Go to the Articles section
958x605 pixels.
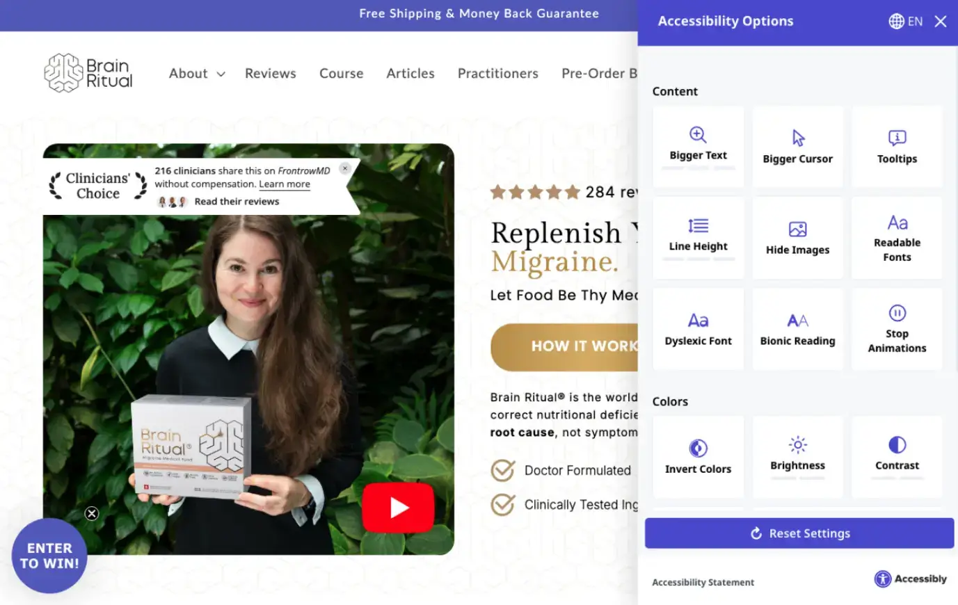tap(410, 74)
